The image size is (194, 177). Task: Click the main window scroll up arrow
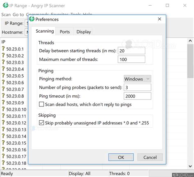click(190, 41)
